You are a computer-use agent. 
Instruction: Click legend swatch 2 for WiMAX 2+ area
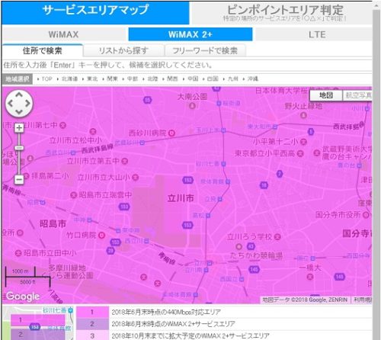tap(92, 324)
